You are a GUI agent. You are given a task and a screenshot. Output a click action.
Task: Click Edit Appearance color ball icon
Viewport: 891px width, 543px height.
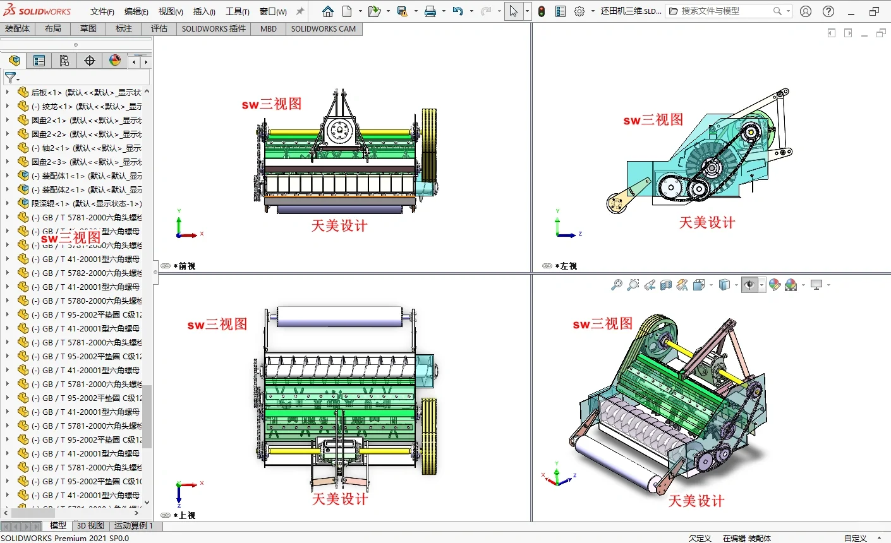point(775,285)
